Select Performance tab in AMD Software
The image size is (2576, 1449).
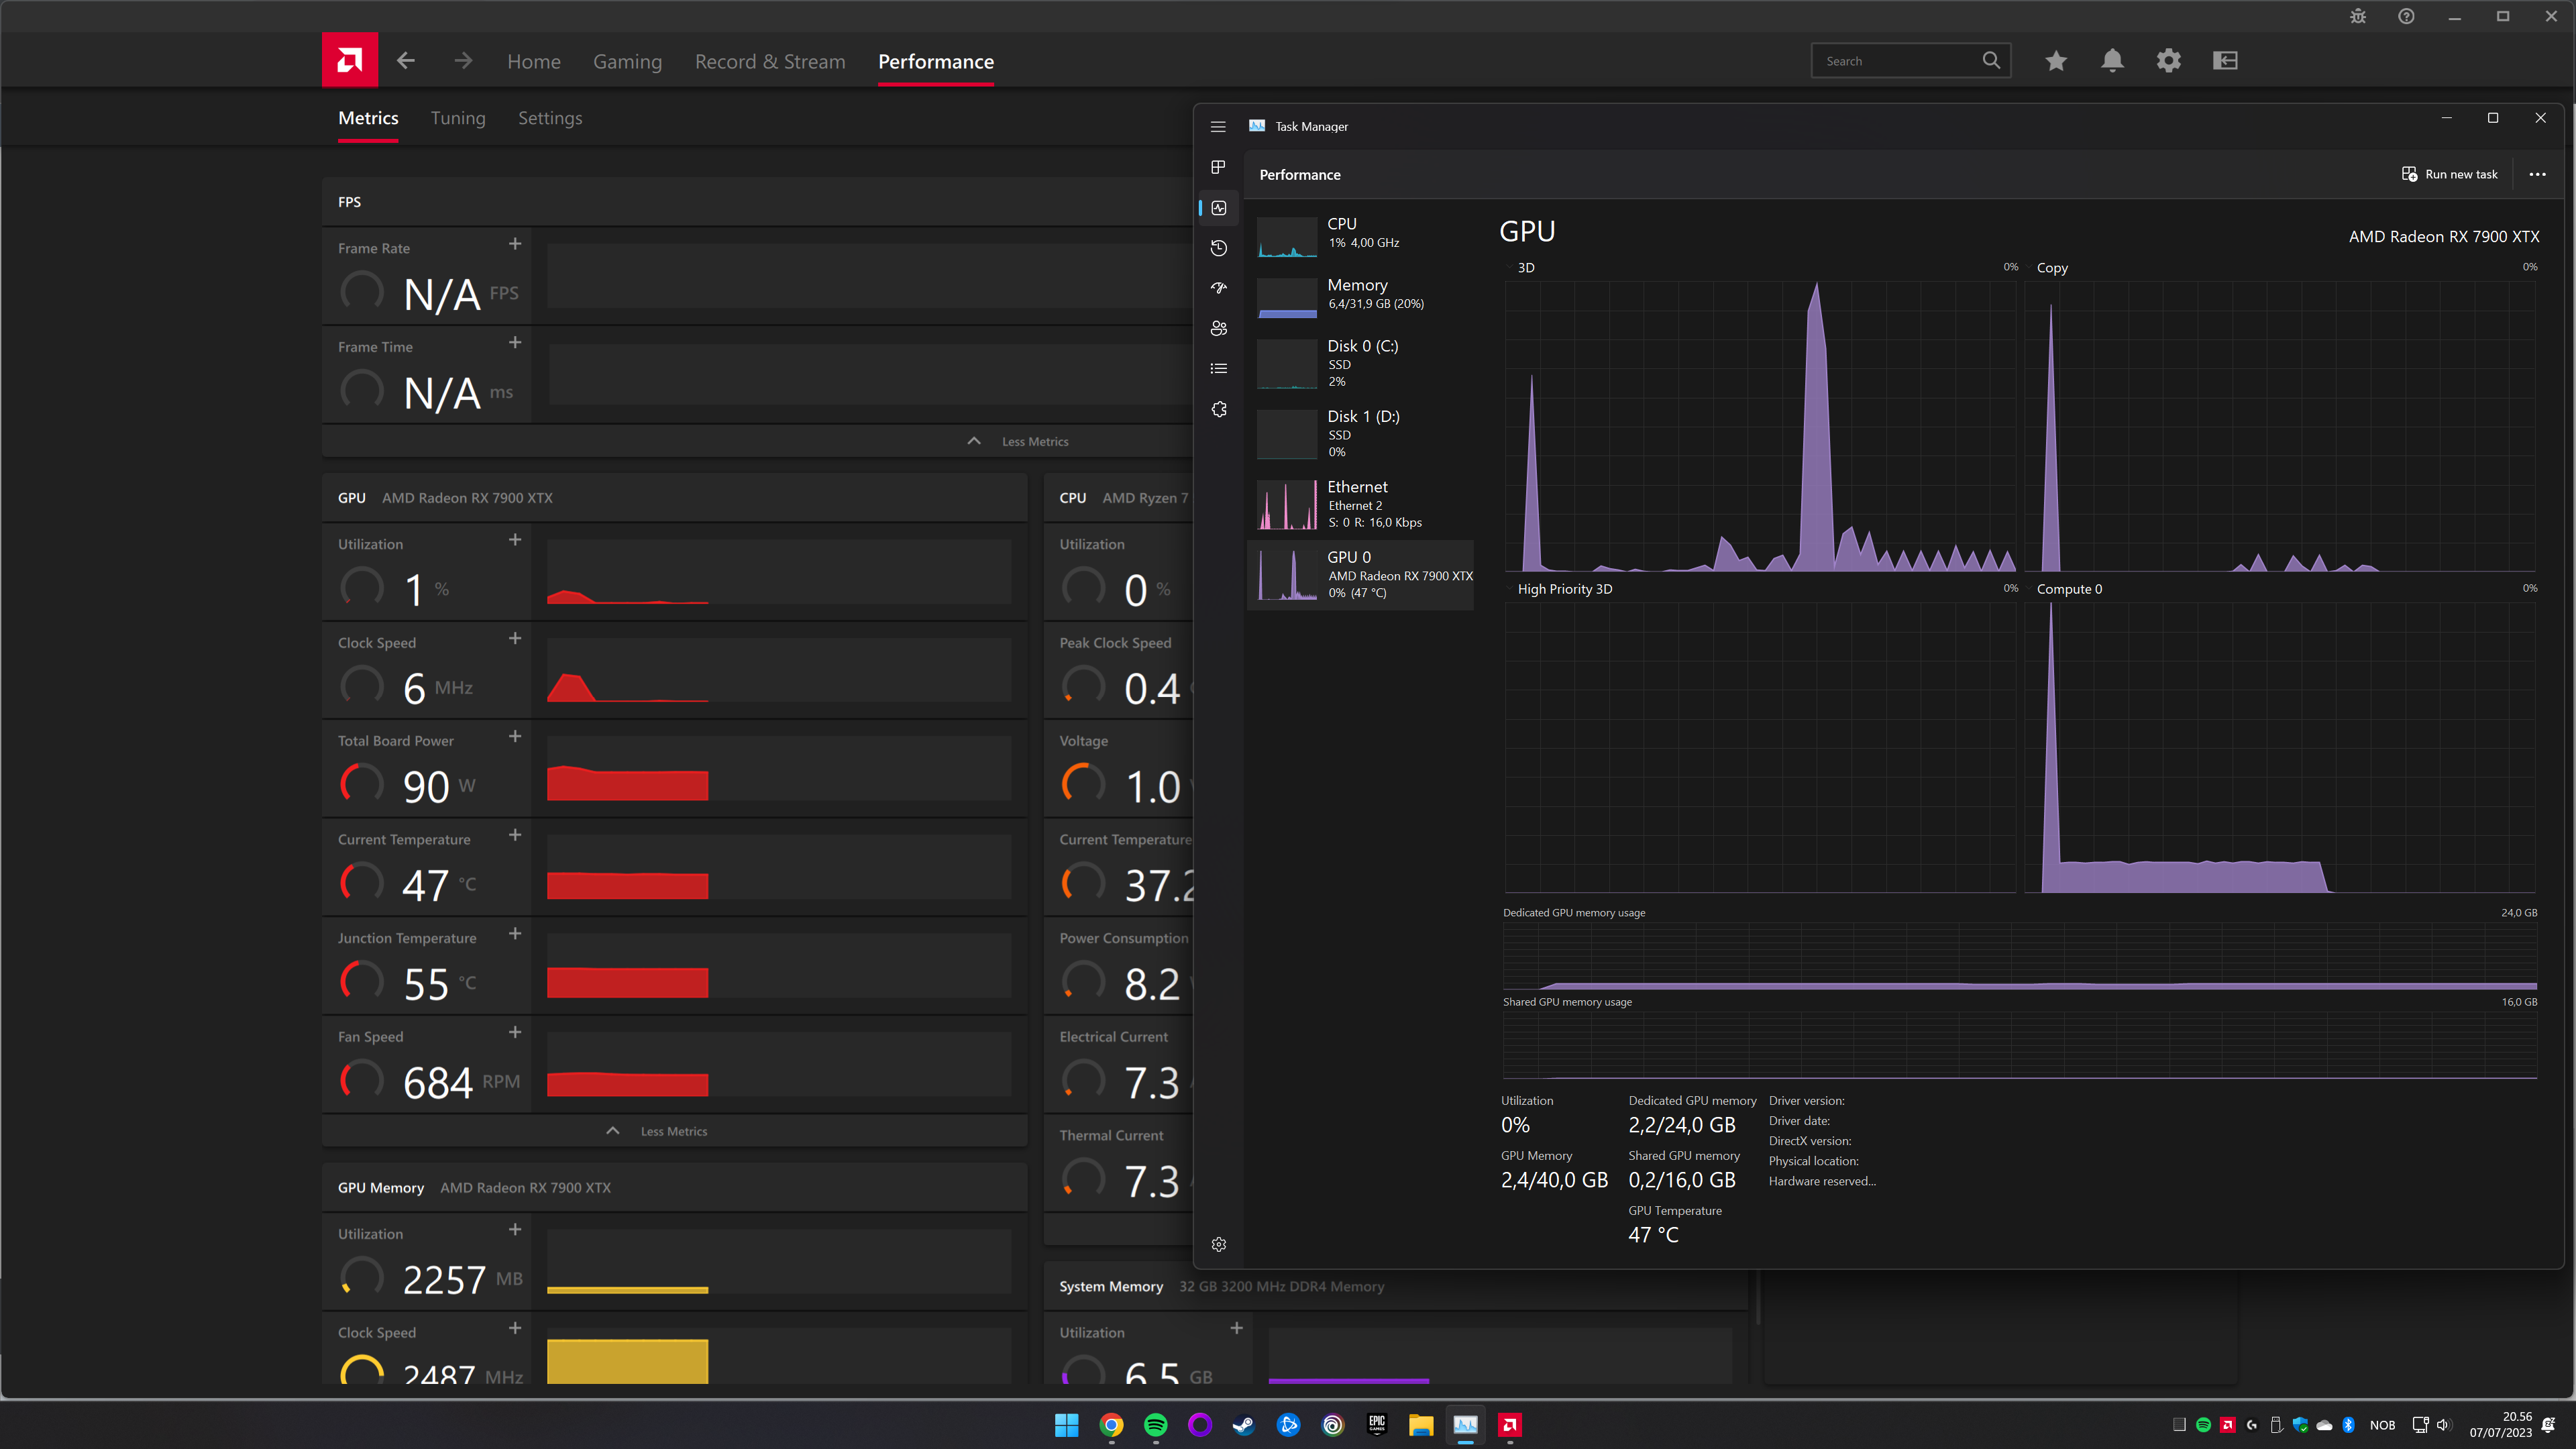click(936, 62)
